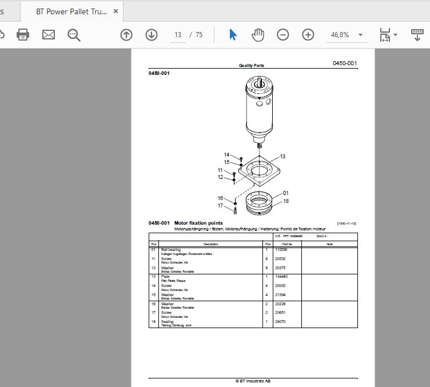This screenshot has width=430, height=387.
Task: Close the BT Power Pallet Truck tab
Action: [x=116, y=11]
